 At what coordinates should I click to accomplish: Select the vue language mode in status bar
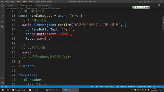117,87
